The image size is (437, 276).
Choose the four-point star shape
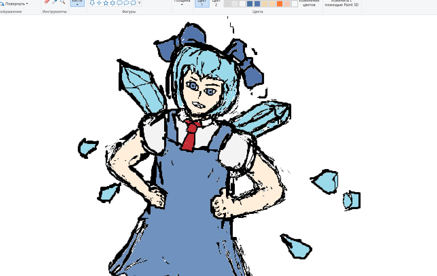[x=99, y=3]
